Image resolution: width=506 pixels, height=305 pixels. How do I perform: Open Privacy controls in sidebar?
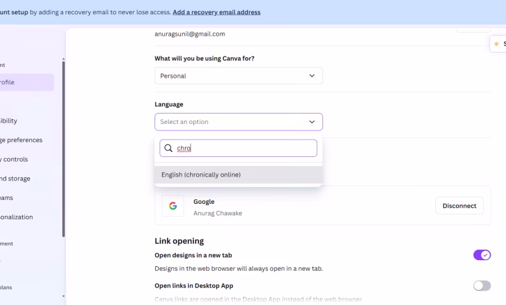coord(15,160)
